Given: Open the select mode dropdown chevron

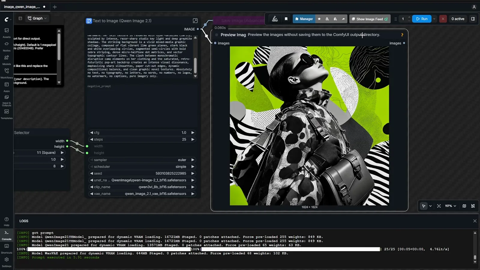Looking at the screenshot, I should click(x=430, y=206).
